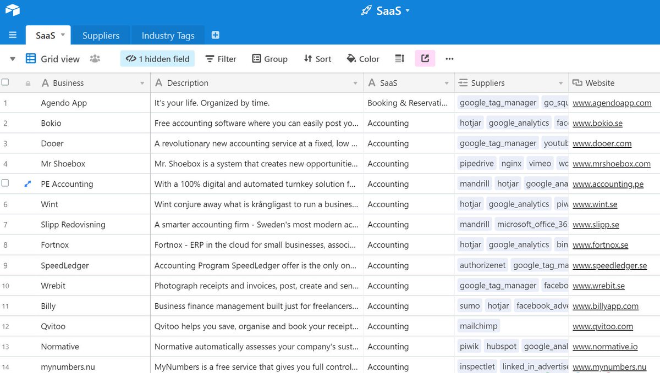Select Dooer description cell
The image size is (660, 373).
click(257, 143)
